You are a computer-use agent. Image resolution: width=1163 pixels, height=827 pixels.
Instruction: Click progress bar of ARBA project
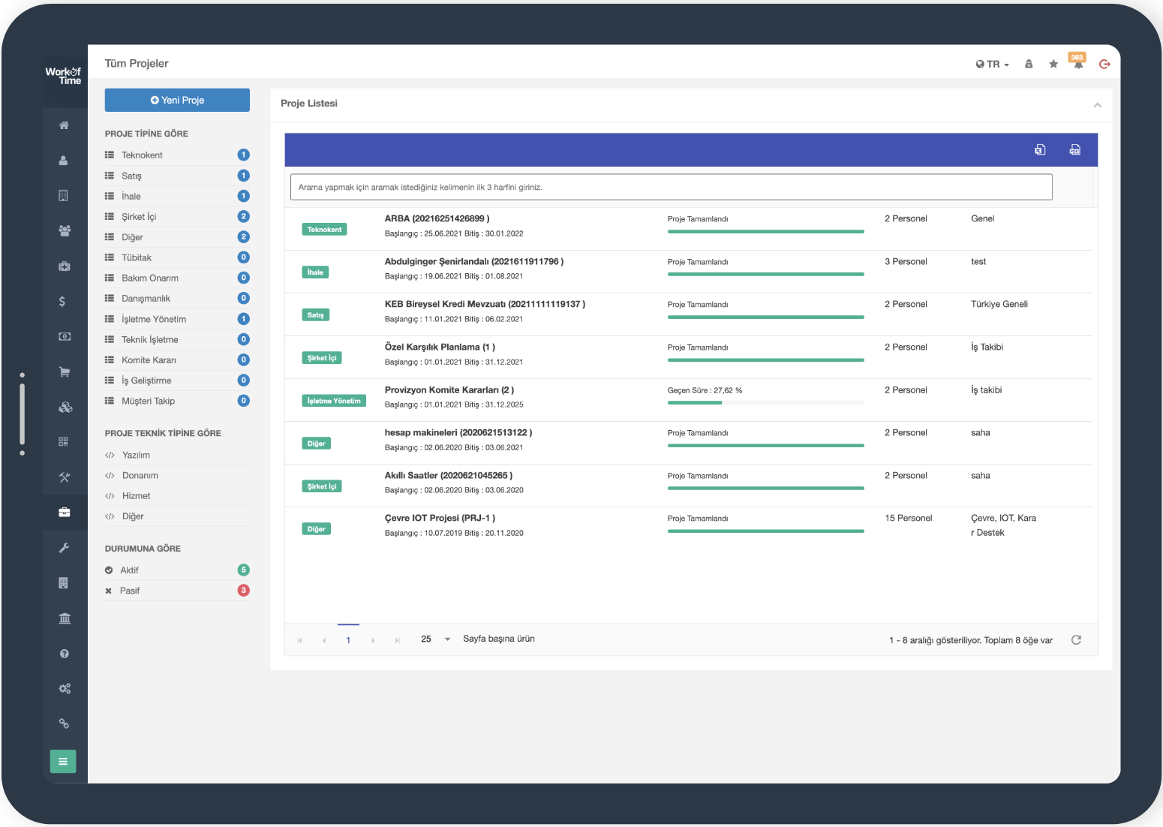pyautogui.click(x=765, y=232)
